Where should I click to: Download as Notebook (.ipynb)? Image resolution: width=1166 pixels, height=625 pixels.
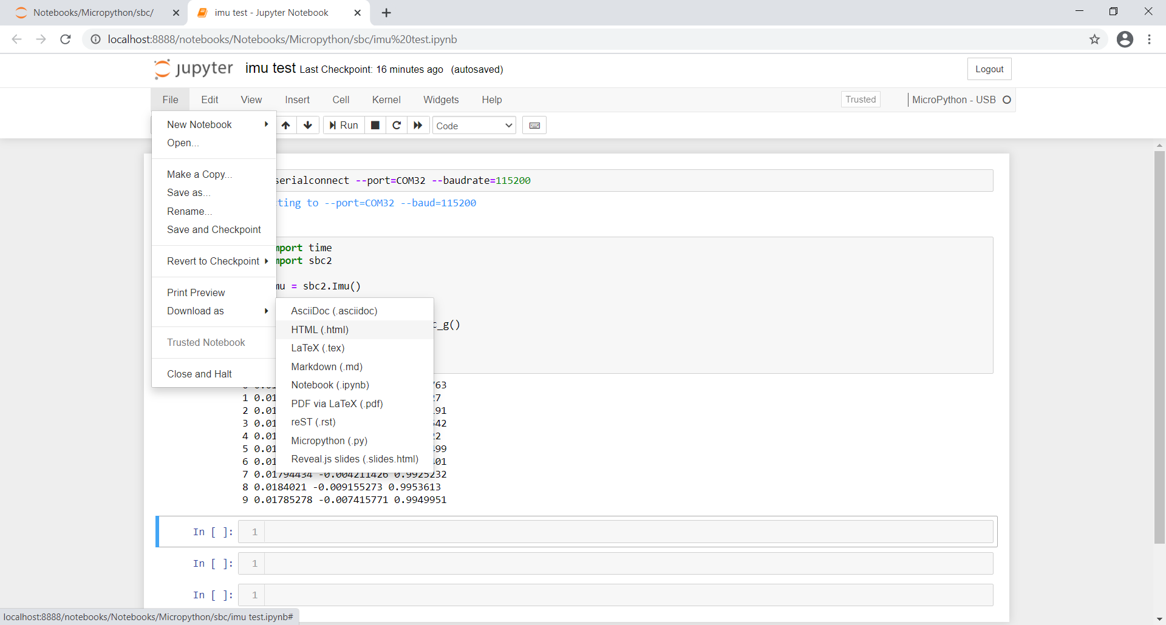[x=355, y=385]
